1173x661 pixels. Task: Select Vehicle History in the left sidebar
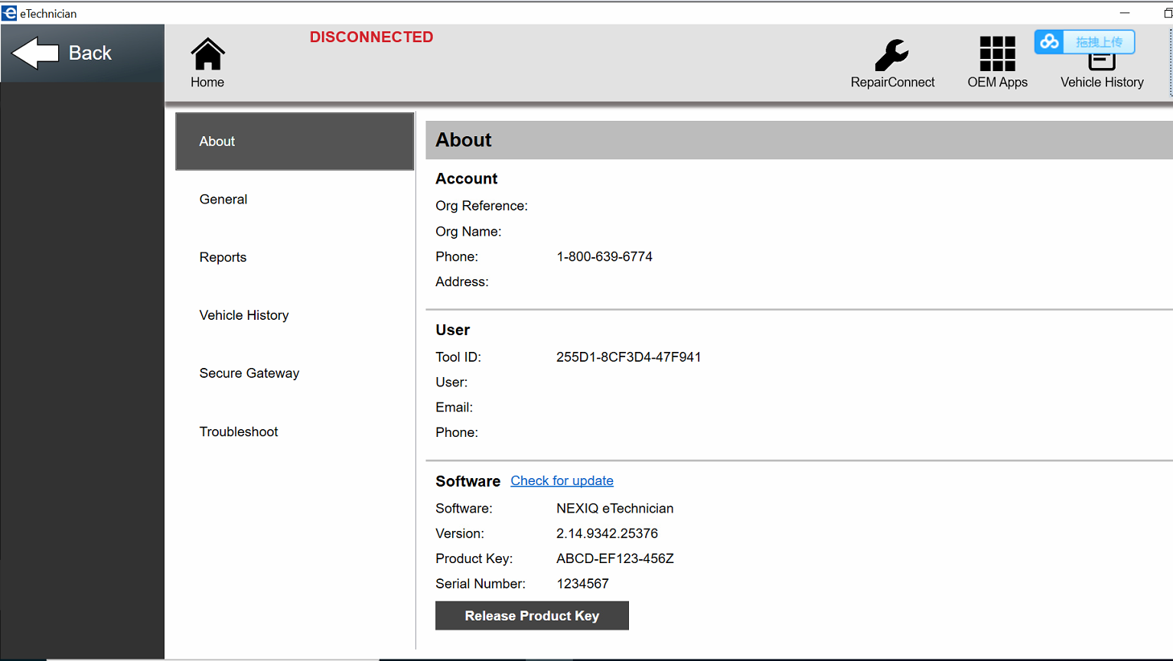click(244, 315)
